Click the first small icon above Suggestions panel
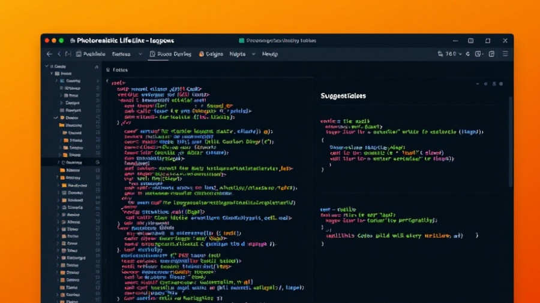The image size is (540, 303). [x=477, y=84]
